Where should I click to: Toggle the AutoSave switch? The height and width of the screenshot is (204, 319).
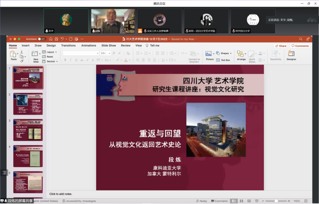point(42,39)
